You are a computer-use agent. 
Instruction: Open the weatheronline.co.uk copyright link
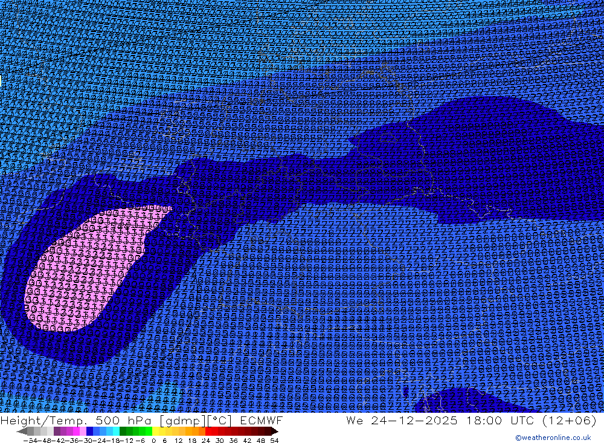click(x=553, y=438)
